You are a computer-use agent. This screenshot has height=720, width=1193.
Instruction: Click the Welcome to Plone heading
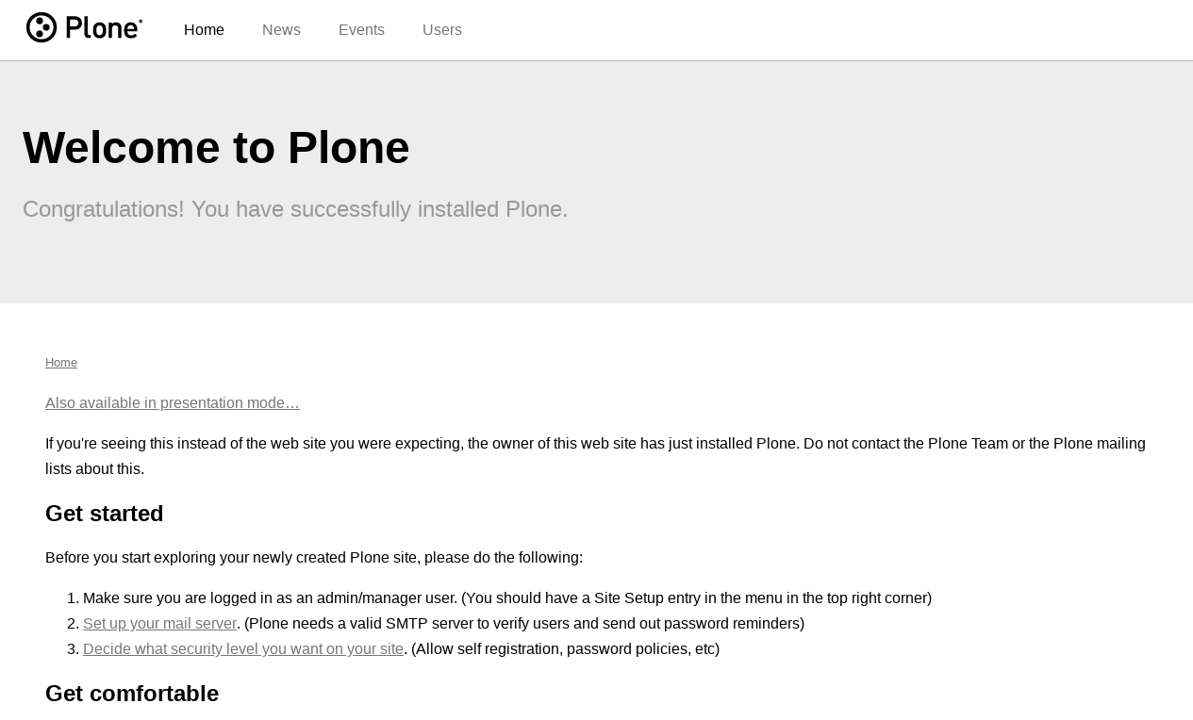(216, 148)
